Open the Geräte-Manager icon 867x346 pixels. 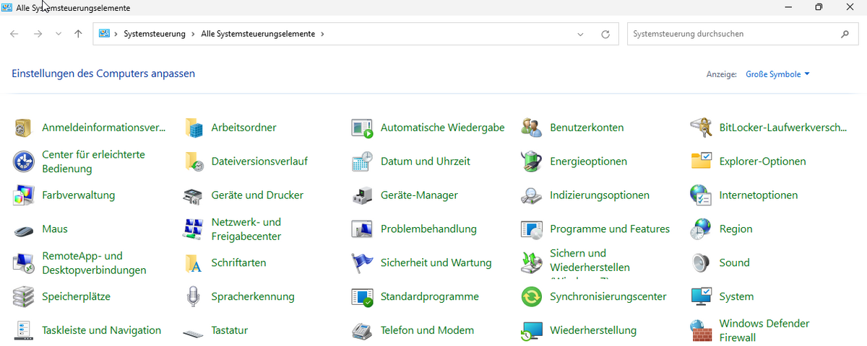point(362,195)
